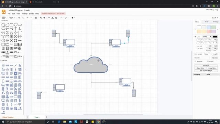The height and width of the screenshot is (124, 220).
Task: Toggle the Line checkbox
Action: tap(195, 37)
